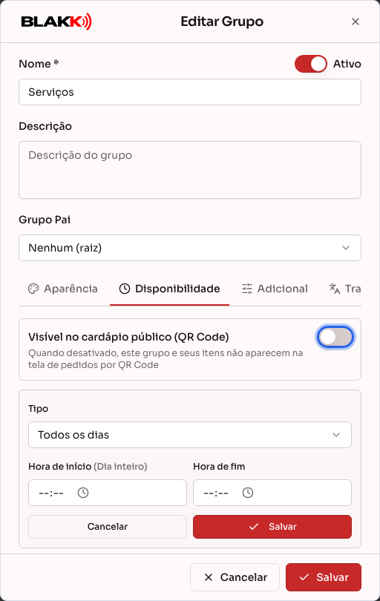
Task: Select the Disponibilidade tab
Action: click(x=169, y=289)
